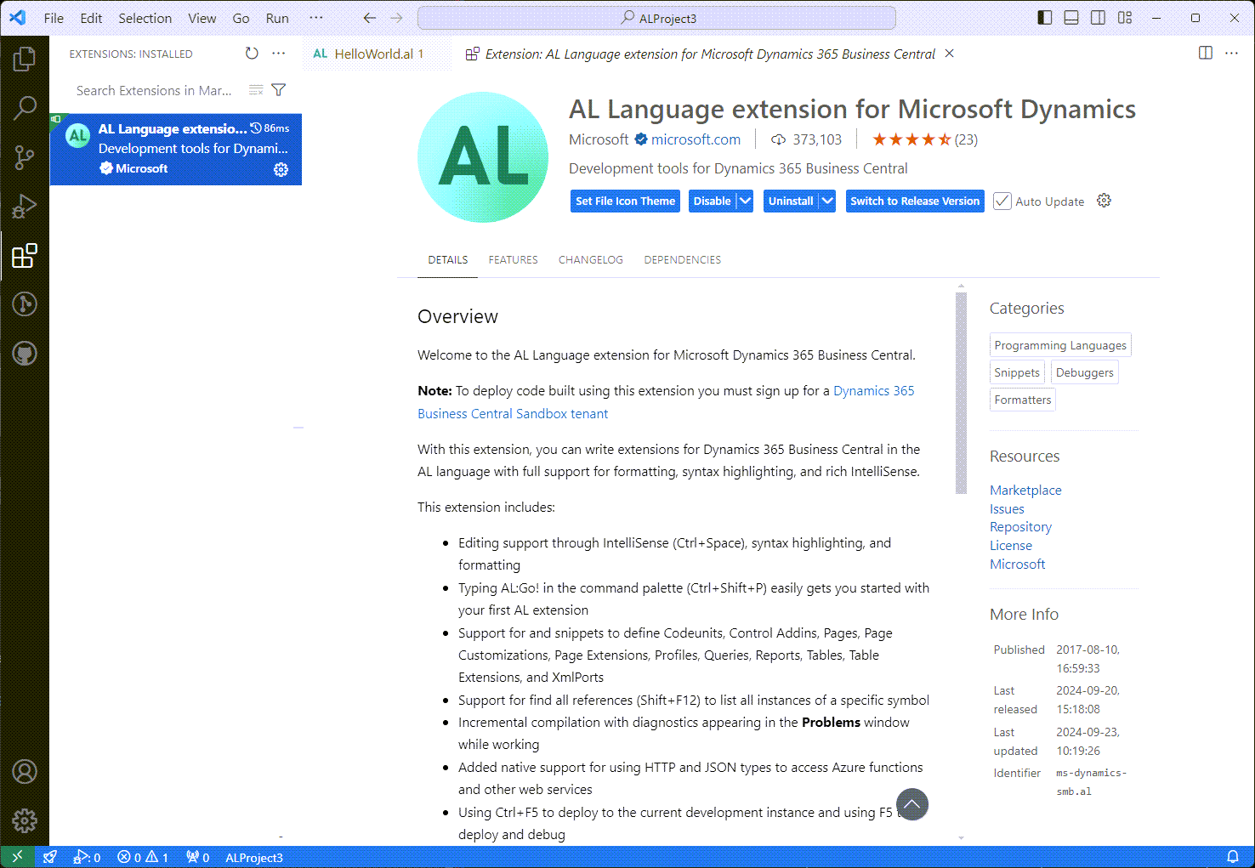Viewport: 1255px width, 868px height.
Task: Clear extensions search results
Action: (x=256, y=90)
